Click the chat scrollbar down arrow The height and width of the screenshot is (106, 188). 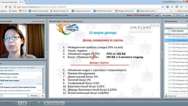point(43,92)
